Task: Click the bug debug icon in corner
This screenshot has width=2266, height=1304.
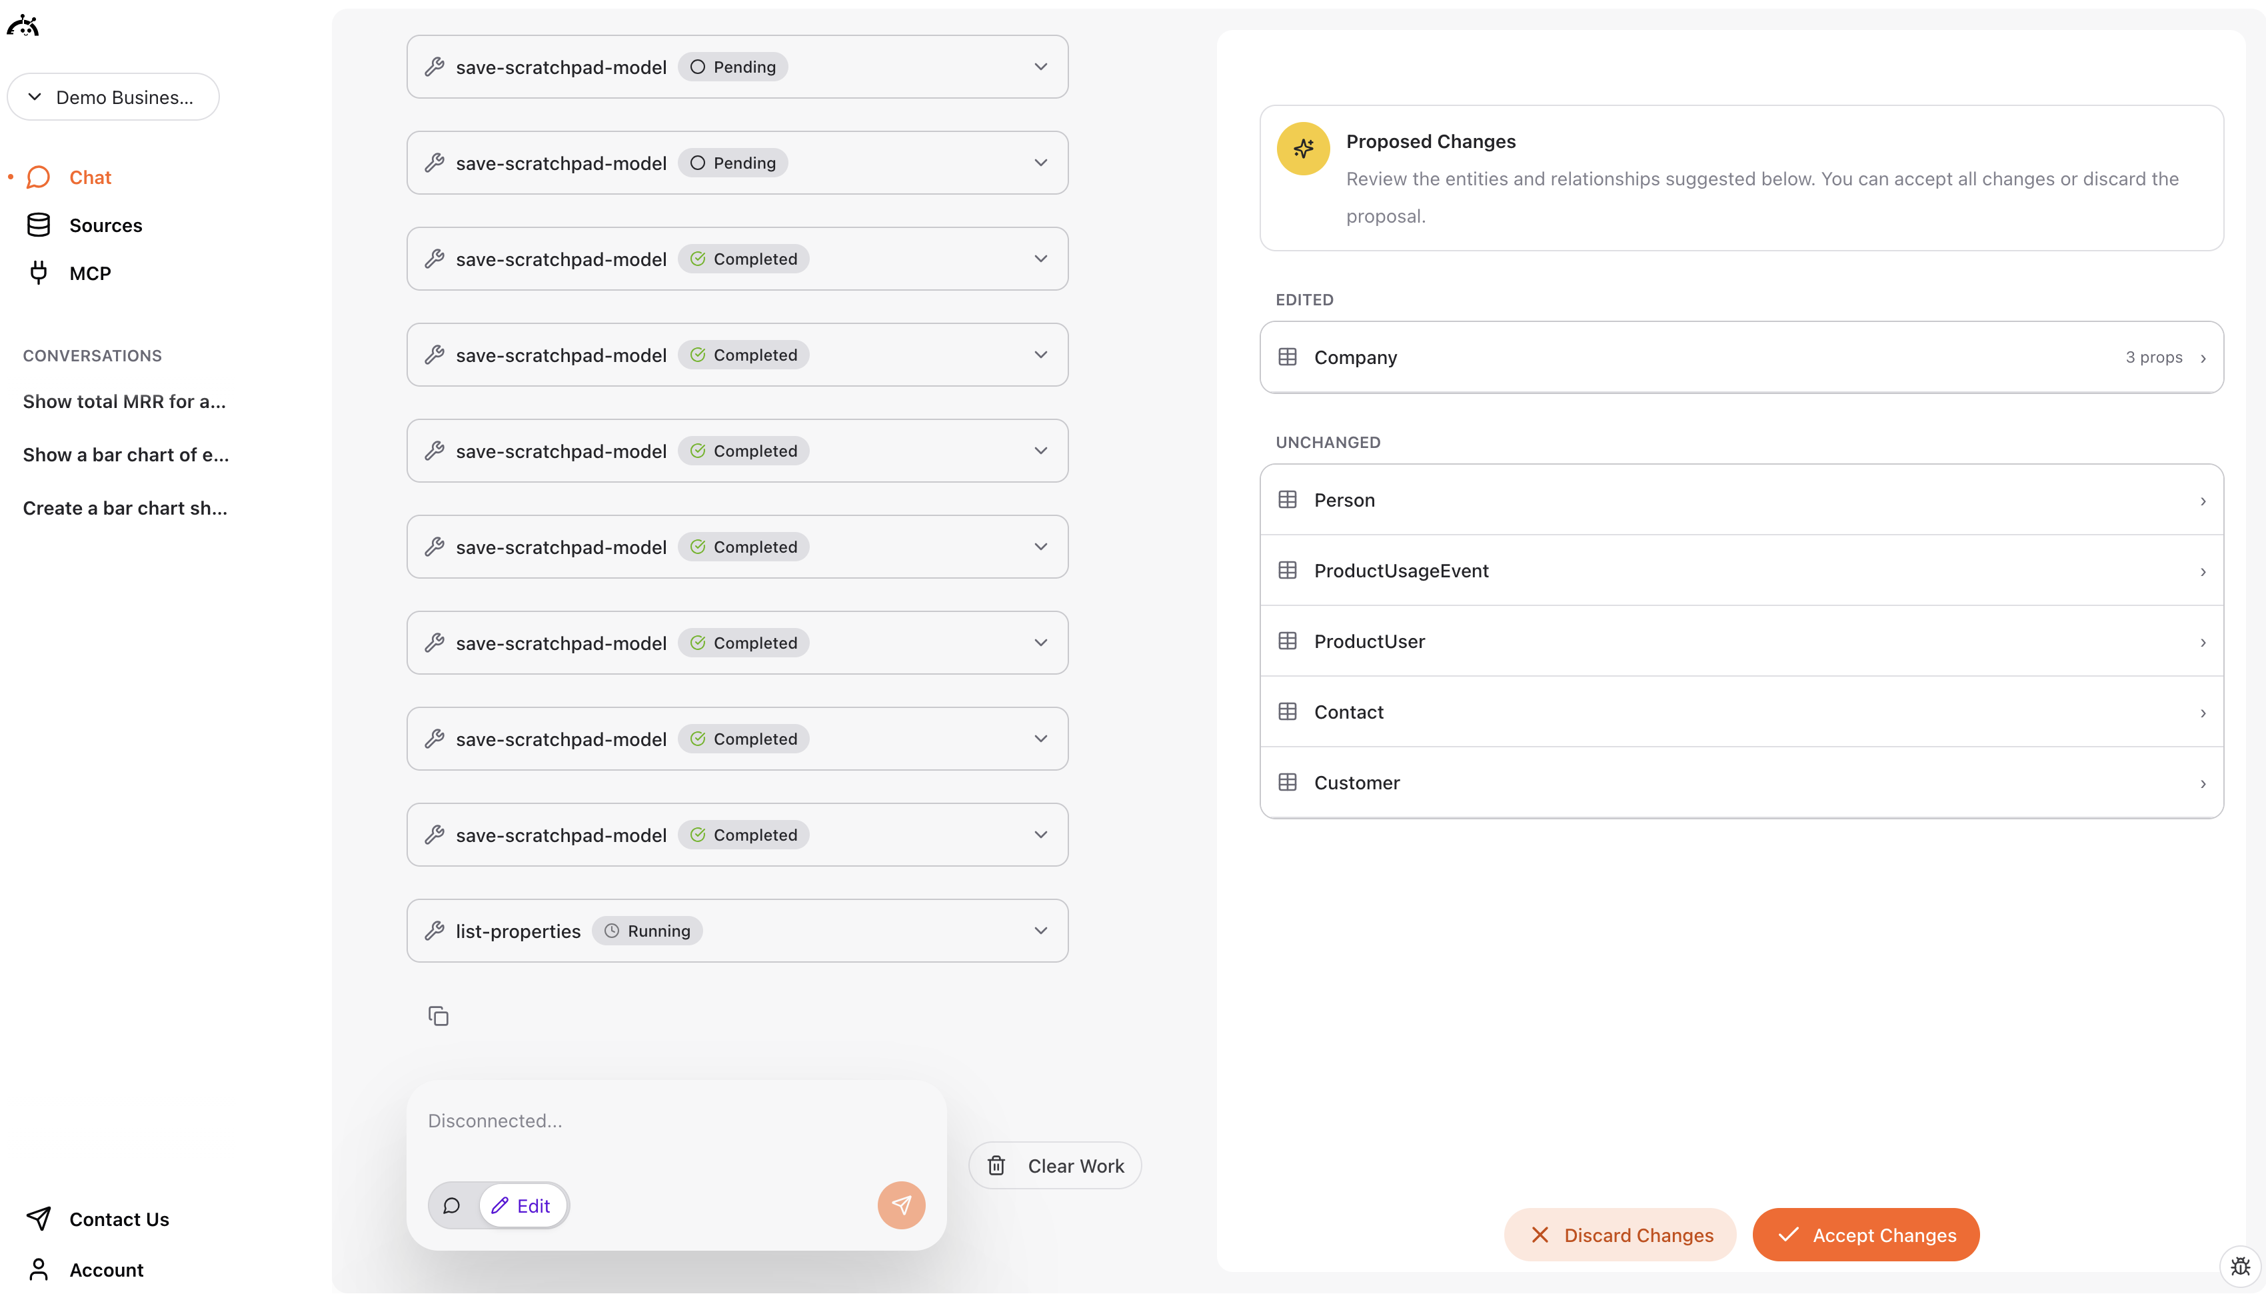Action: [2240, 1267]
